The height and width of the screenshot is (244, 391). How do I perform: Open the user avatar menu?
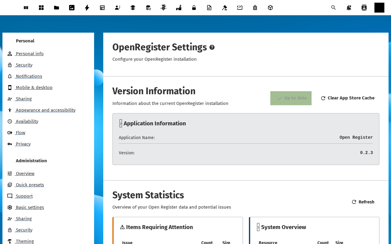pos(379,8)
